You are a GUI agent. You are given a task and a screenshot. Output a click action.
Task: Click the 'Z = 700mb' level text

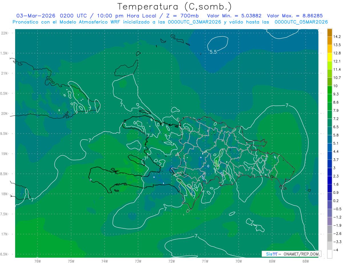[x=183, y=16]
